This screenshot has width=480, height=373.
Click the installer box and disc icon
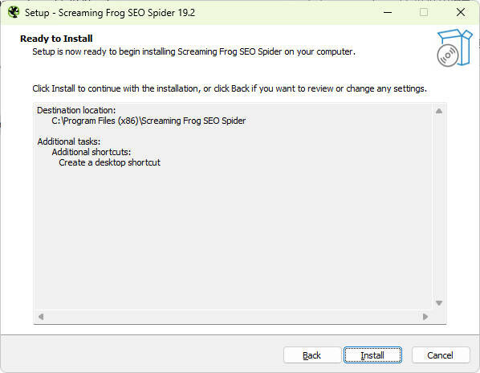point(454,47)
